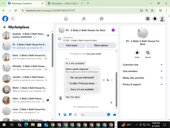Open the Chrome three-dot menu
170x128 pixels.
[x=166, y=11]
